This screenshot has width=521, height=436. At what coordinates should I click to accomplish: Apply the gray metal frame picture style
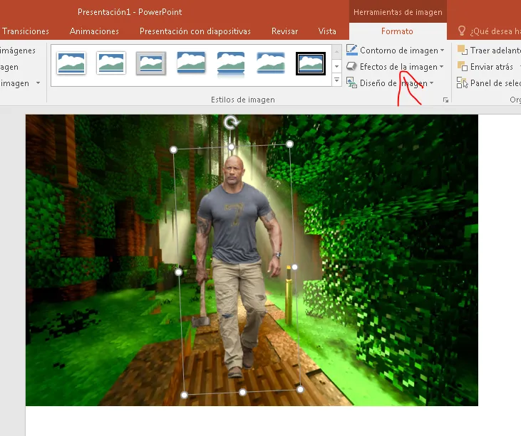(151, 63)
